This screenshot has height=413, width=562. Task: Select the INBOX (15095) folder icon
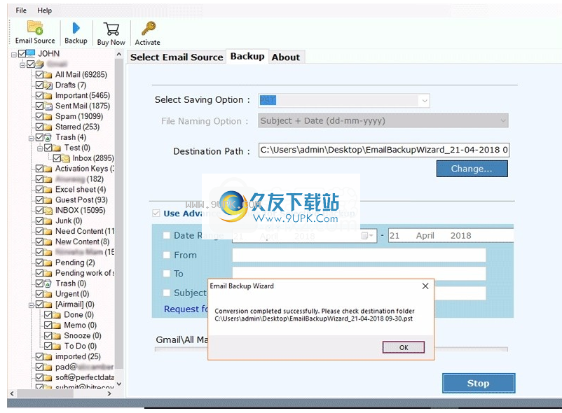(x=48, y=211)
